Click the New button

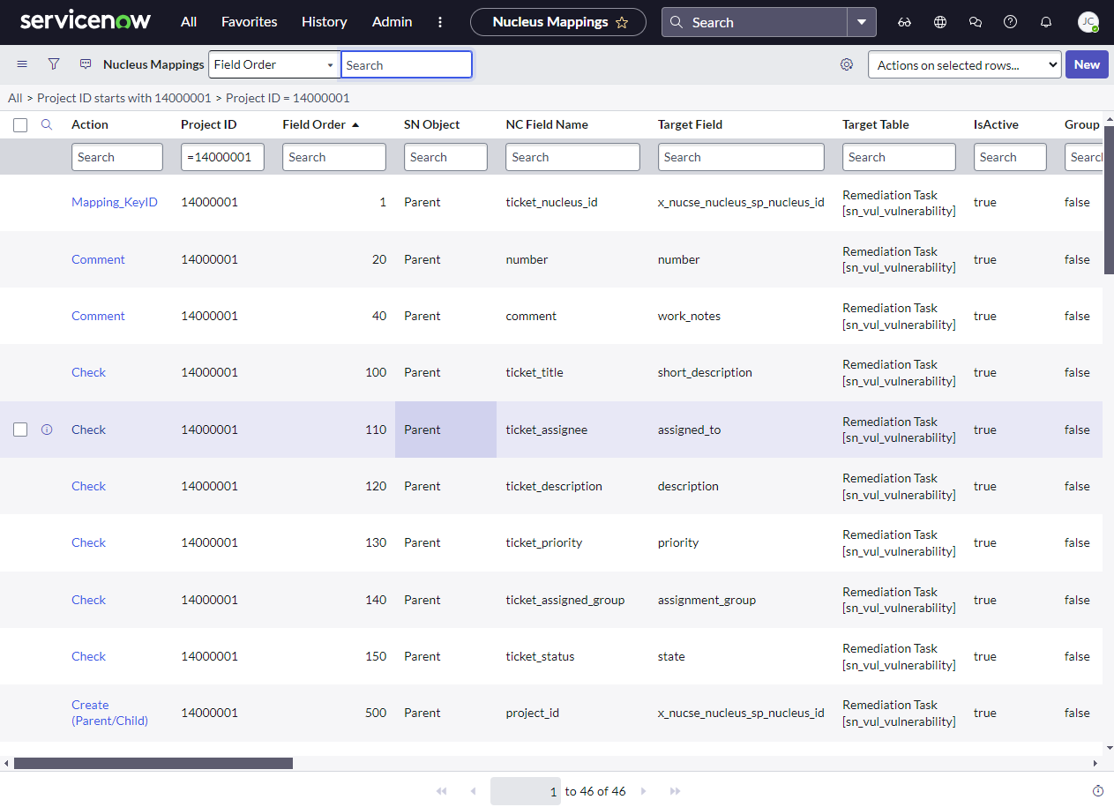1087,64
